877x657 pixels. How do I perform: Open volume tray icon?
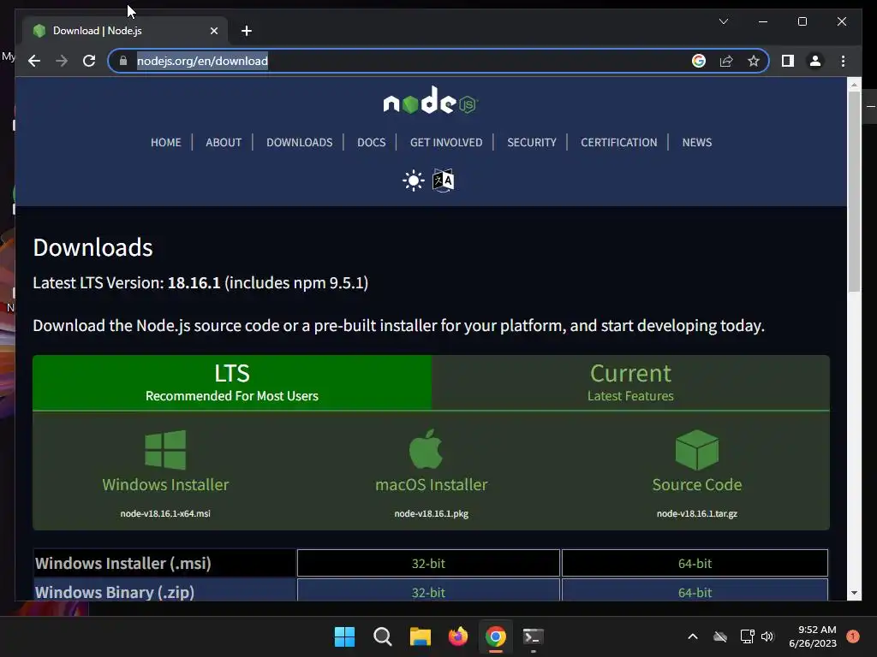pos(767,636)
